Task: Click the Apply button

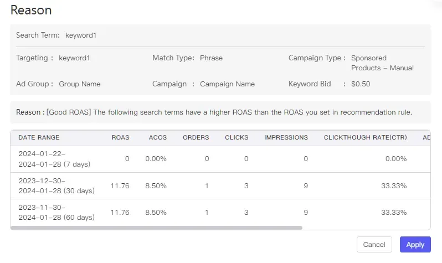Action: (x=415, y=244)
